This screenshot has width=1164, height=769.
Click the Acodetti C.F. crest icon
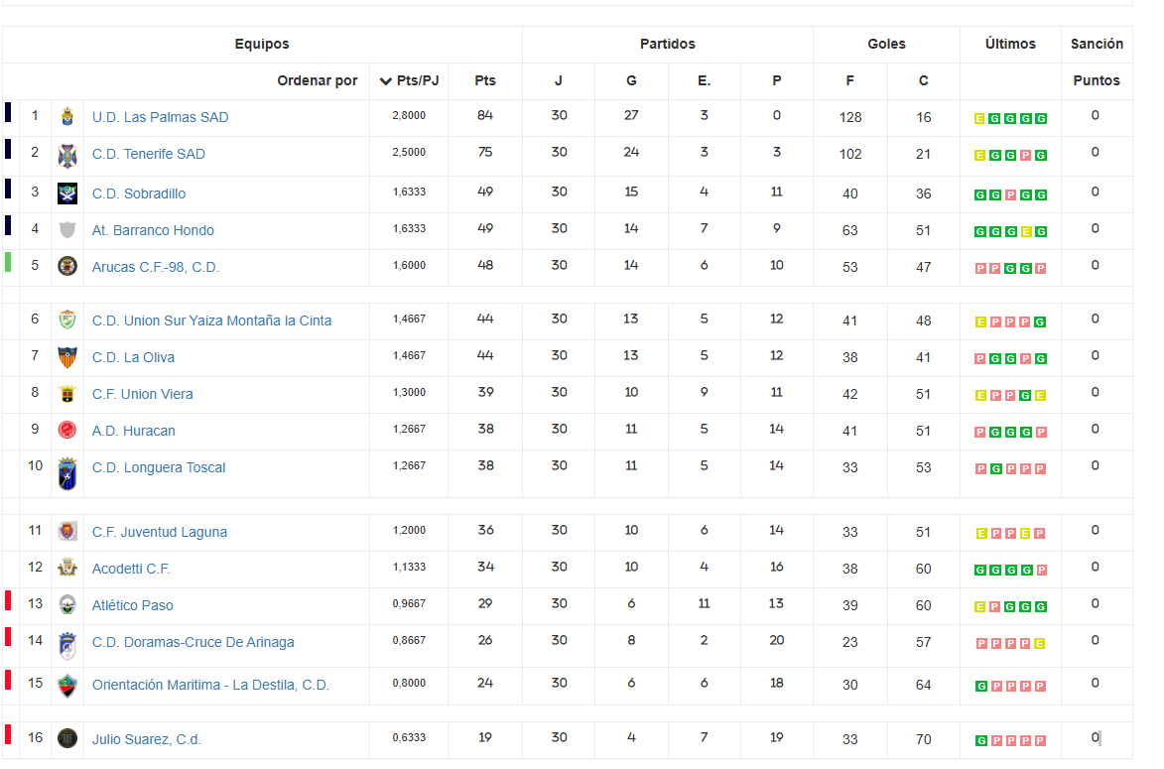click(x=67, y=568)
